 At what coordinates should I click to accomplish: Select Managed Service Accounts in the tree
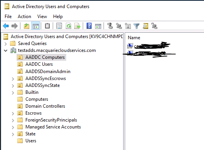click(x=53, y=127)
